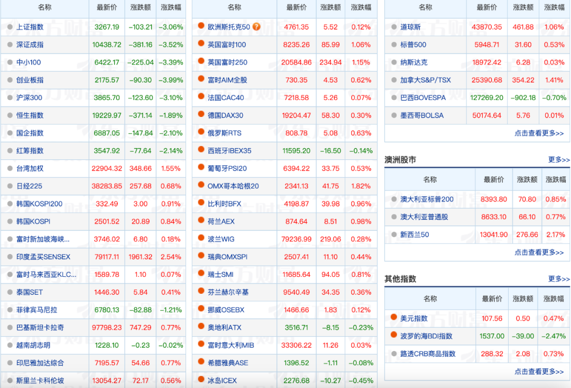Open the 纳斯达克 index link
The width and height of the screenshot is (571, 388).
click(x=413, y=62)
